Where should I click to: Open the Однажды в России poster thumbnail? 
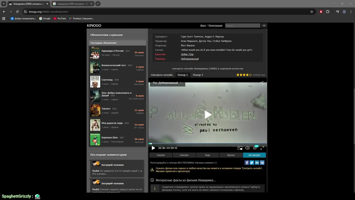[95, 53]
